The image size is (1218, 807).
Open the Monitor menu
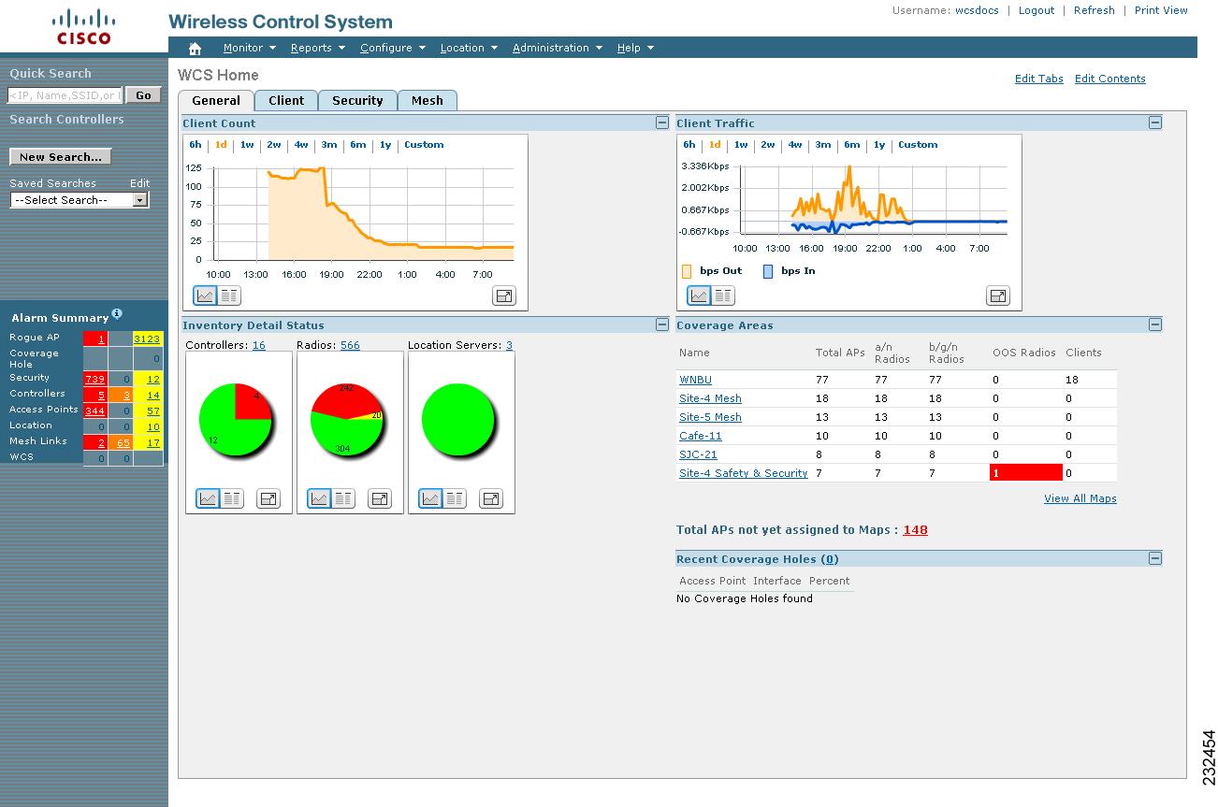click(249, 48)
